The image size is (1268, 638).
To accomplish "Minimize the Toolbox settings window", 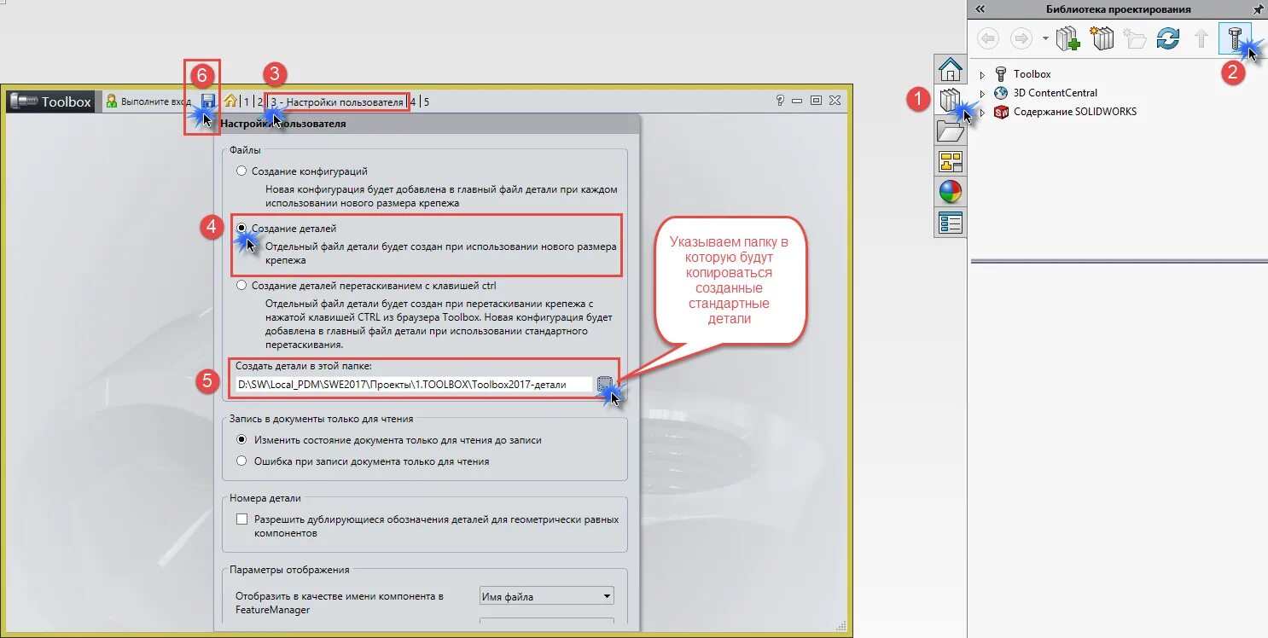I will (797, 101).
